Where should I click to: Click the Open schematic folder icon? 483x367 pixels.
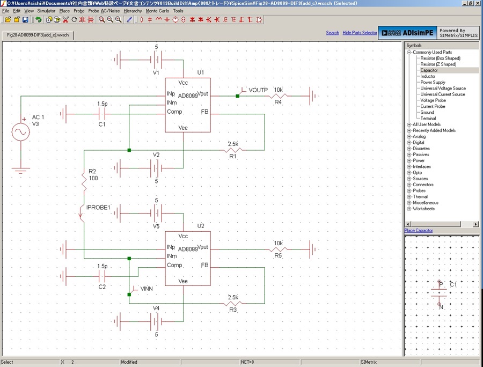coord(8,20)
